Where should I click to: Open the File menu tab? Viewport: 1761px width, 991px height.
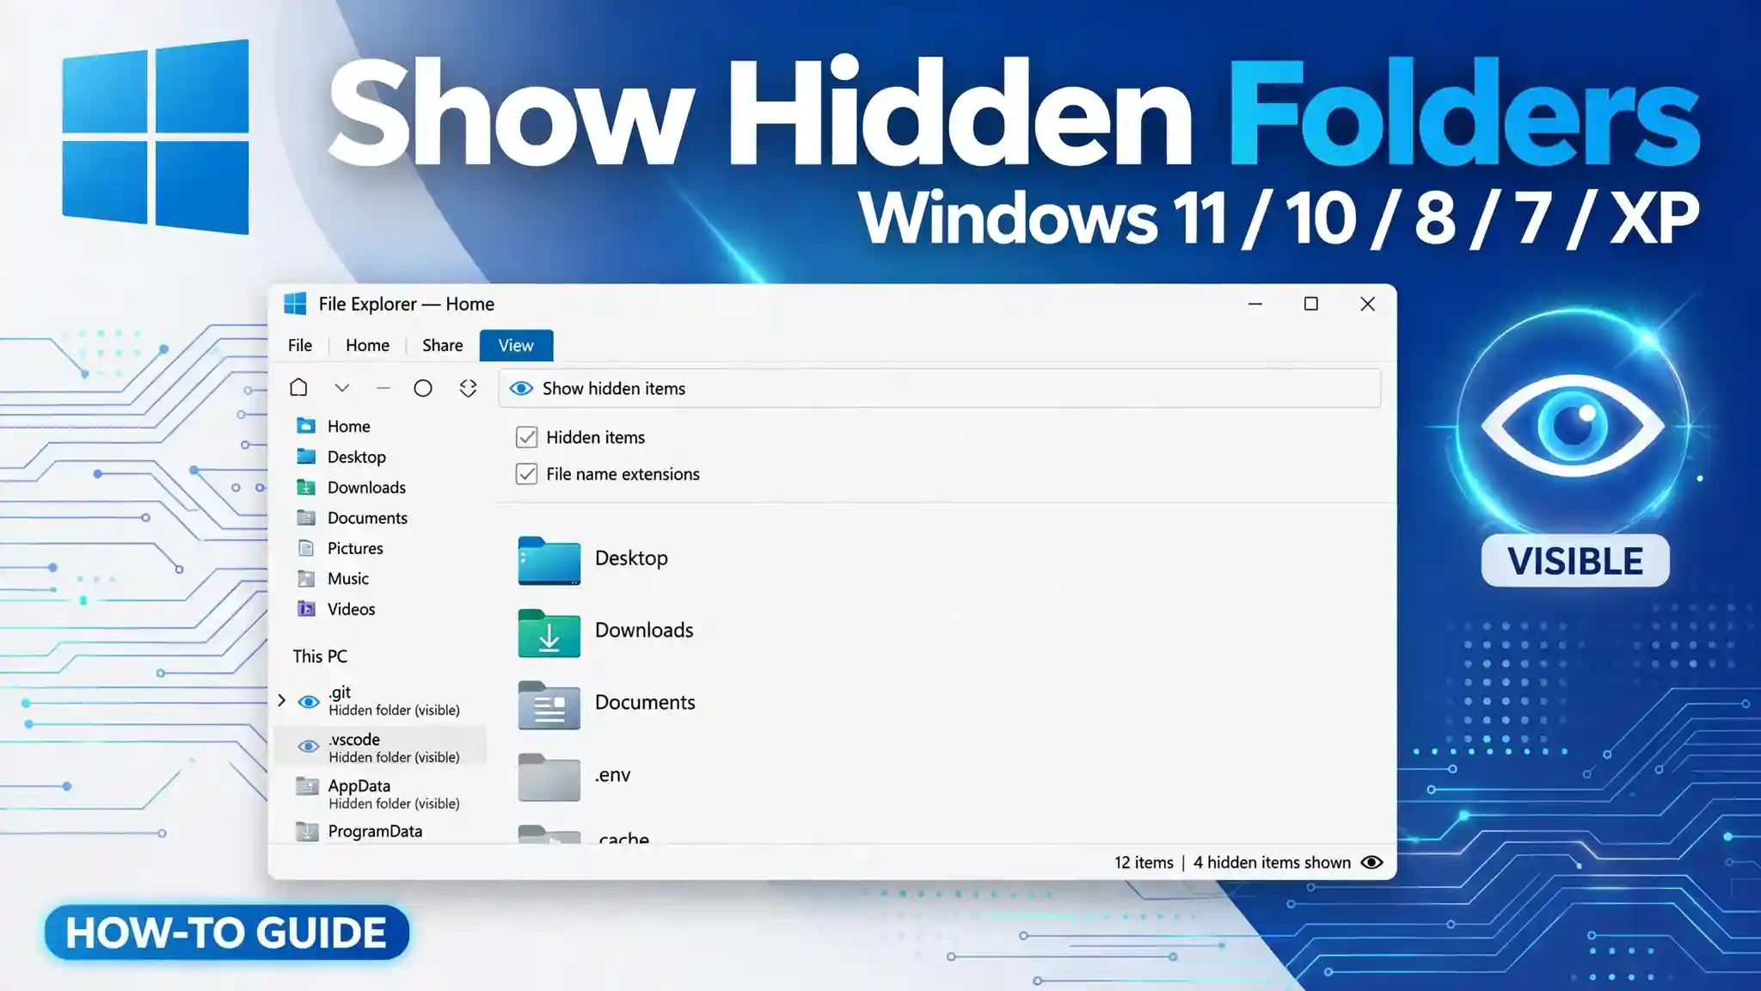[x=300, y=345]
